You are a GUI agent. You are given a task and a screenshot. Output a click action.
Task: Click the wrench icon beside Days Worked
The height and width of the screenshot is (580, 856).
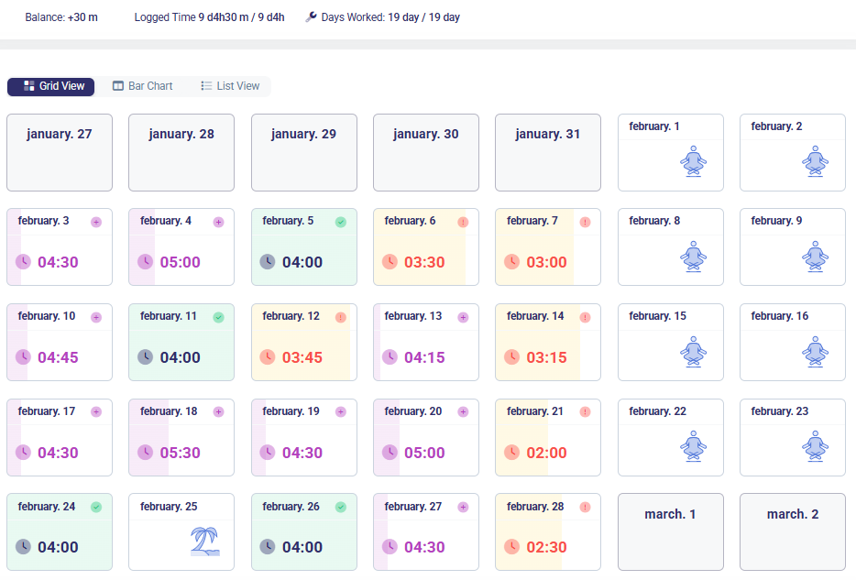click(312, 17)
